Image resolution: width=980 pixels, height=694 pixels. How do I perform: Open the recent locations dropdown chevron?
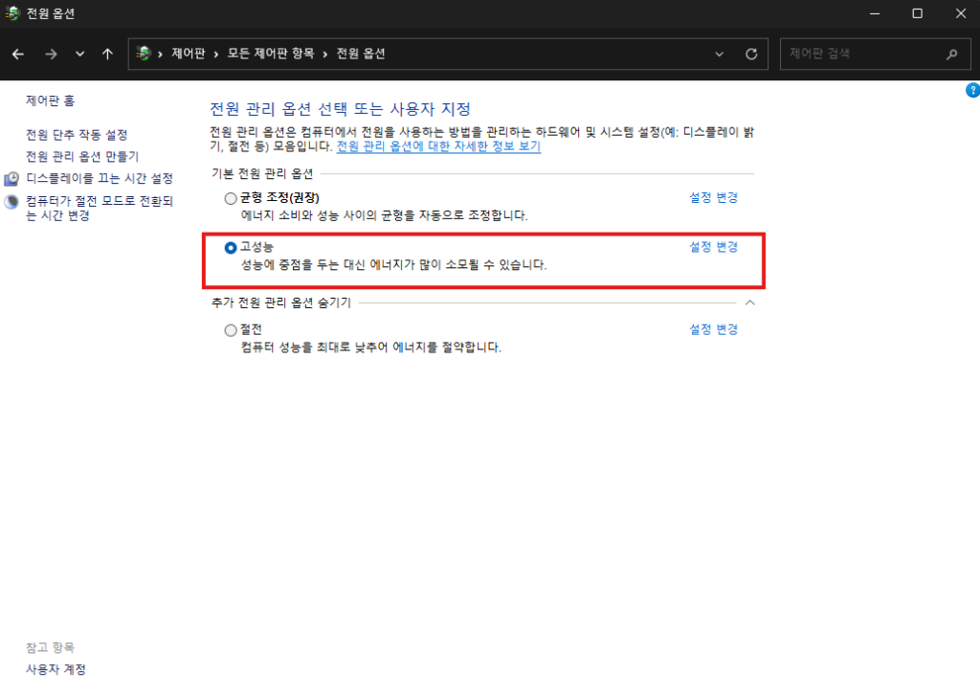coord(79,54)
